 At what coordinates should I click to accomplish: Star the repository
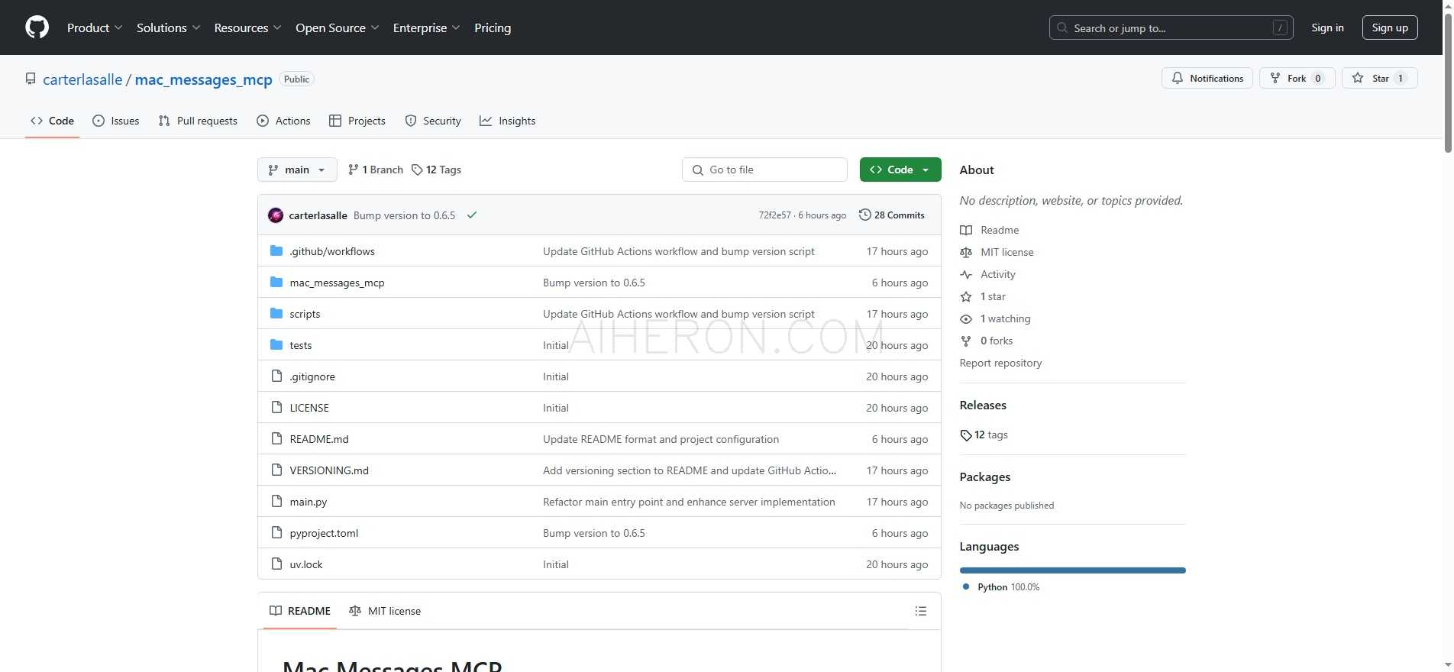click(x=1380, y=78)
